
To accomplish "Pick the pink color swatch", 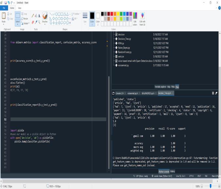I will 112,19.
